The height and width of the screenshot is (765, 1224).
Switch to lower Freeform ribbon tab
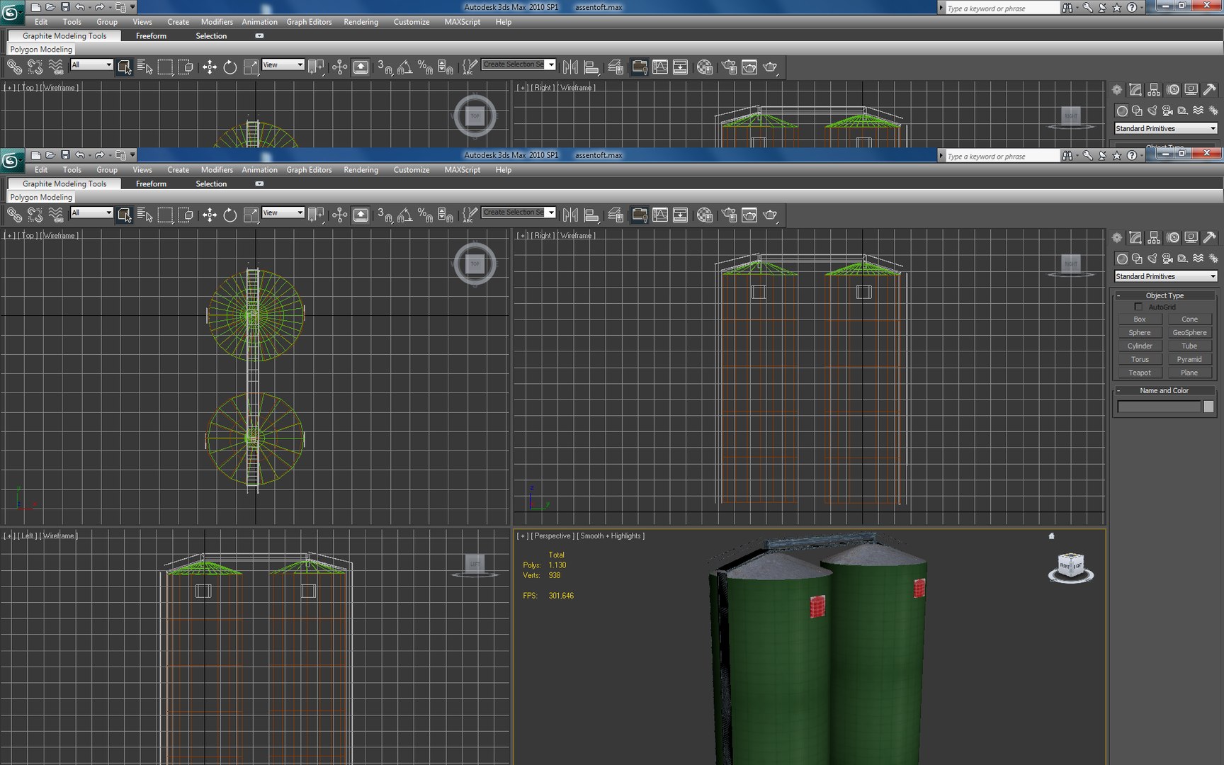click(151, 183)
